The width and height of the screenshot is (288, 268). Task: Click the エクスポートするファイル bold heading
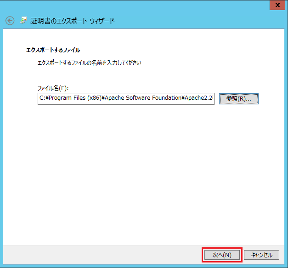53,50
